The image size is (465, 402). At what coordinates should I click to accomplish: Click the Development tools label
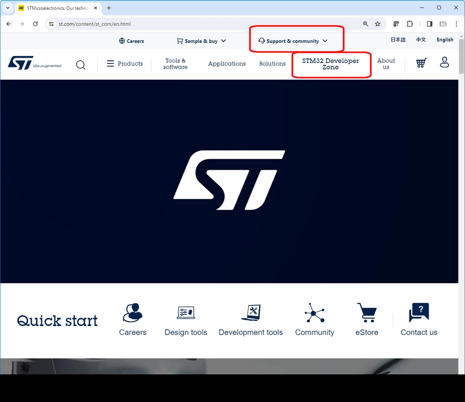pyautogui.click(x=251, y=332)
